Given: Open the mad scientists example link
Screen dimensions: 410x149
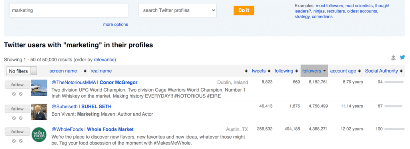Looking at the screenshot, I should [x=359, y=6].
